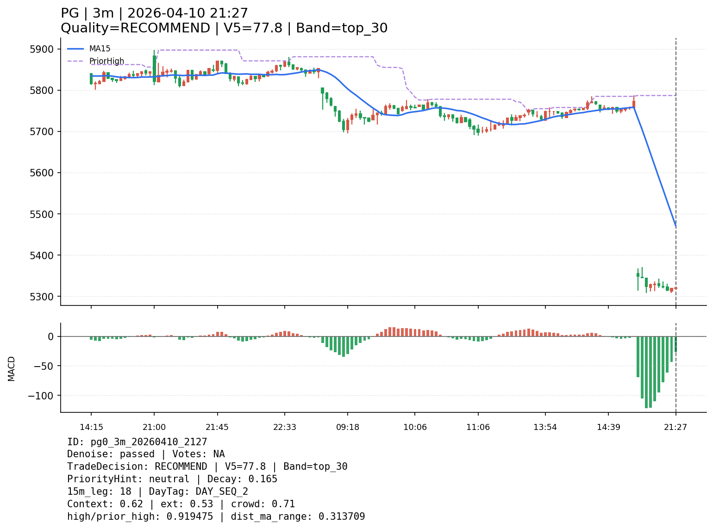Click the 5500 price axis label

coord(41,214)
